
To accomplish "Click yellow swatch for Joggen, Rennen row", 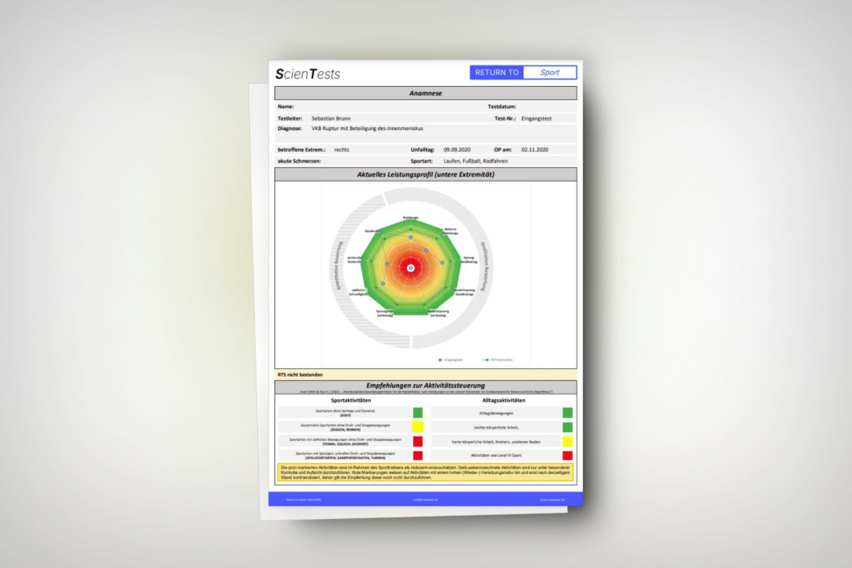I will coord(418,427).
